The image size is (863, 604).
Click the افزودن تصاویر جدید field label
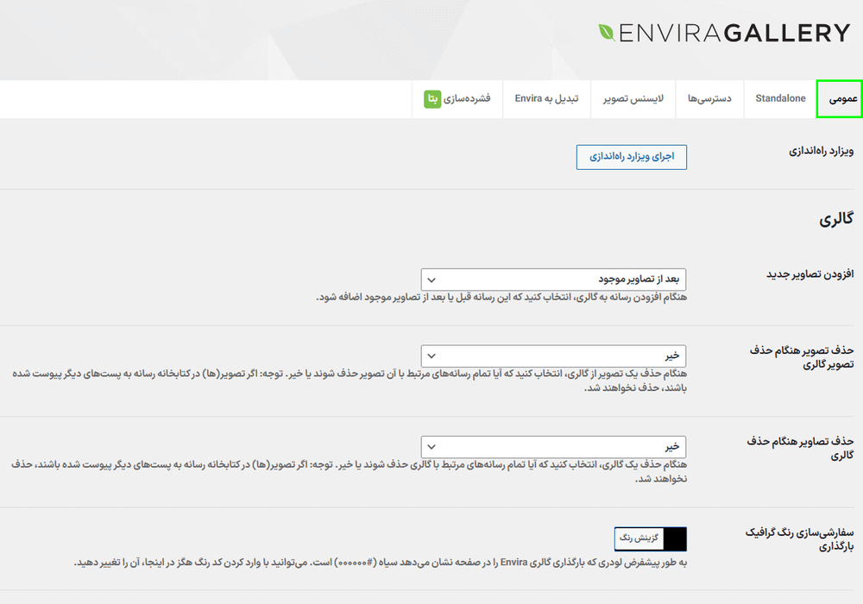809,274
